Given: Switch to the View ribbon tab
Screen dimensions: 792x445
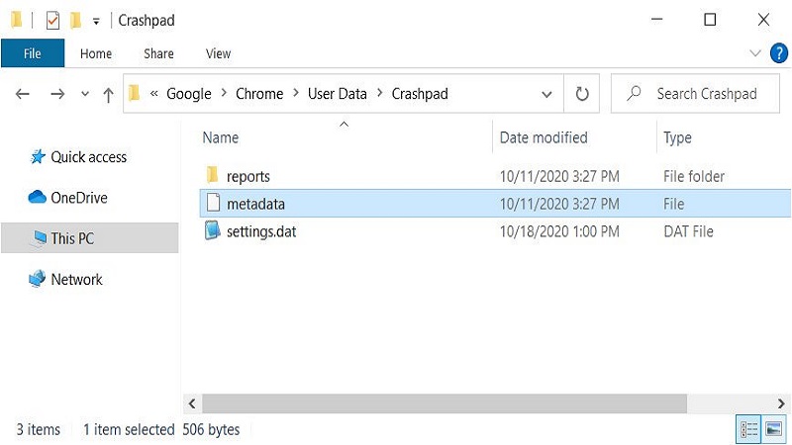Looking at the screenshot, I should pos(218,53).
